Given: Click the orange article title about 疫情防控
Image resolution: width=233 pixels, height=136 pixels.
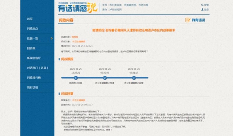Looking at the screenshot, I should click(134, 30).
